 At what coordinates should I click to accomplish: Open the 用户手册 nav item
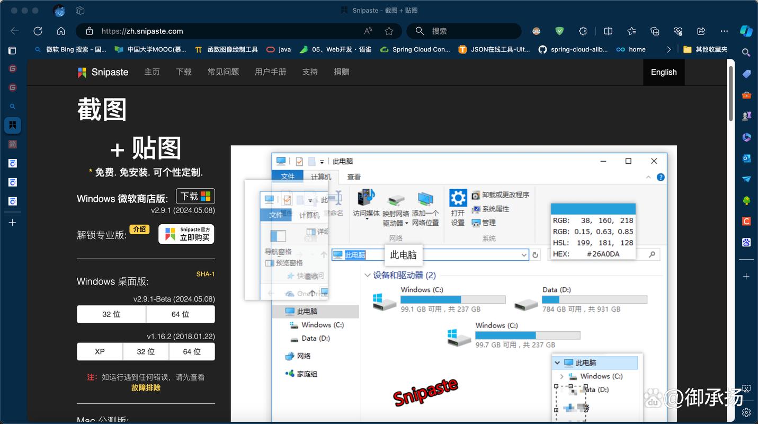(270, 72)
